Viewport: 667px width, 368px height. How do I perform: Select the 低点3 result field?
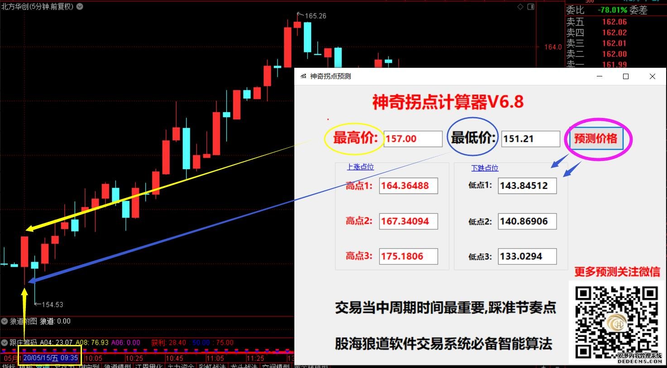(527, 256)
